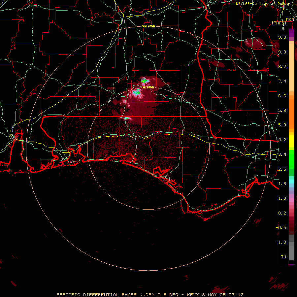Viewport: 297px width, 297px height.
Task: Click the 0.2 legend value
Action: pyautogui.click(x=282, y=213)
